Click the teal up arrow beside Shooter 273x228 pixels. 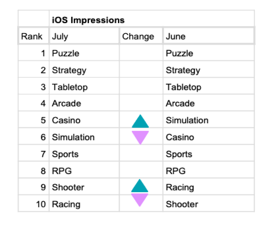click(140, 186)
